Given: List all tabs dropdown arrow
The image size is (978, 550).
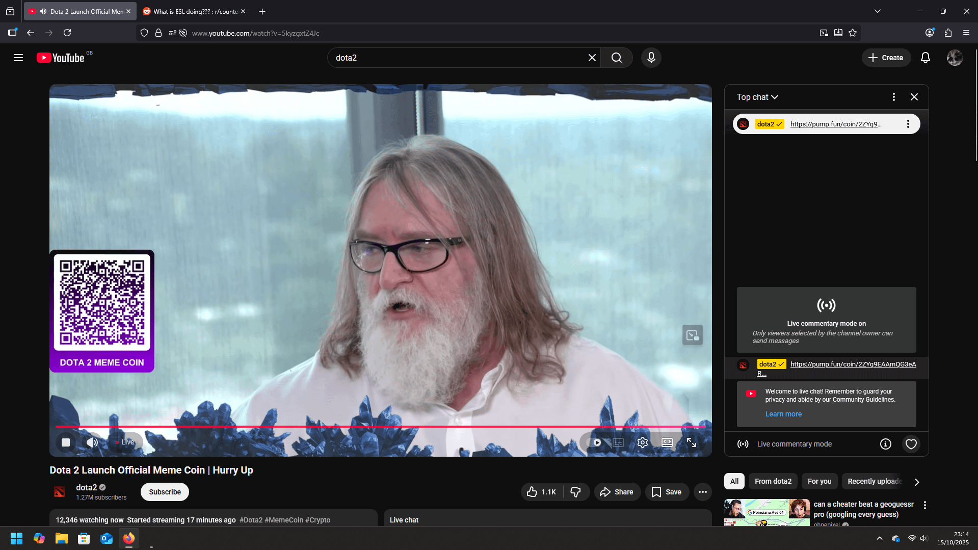Looking at the screenshot, I should [x=878, y=11].
